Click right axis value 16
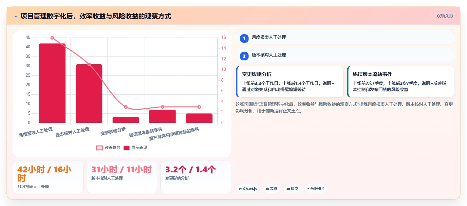 (223, 38)
